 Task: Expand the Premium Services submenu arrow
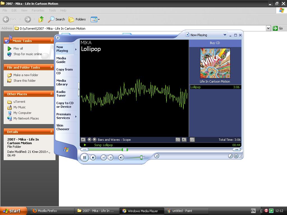click(76, 116)
